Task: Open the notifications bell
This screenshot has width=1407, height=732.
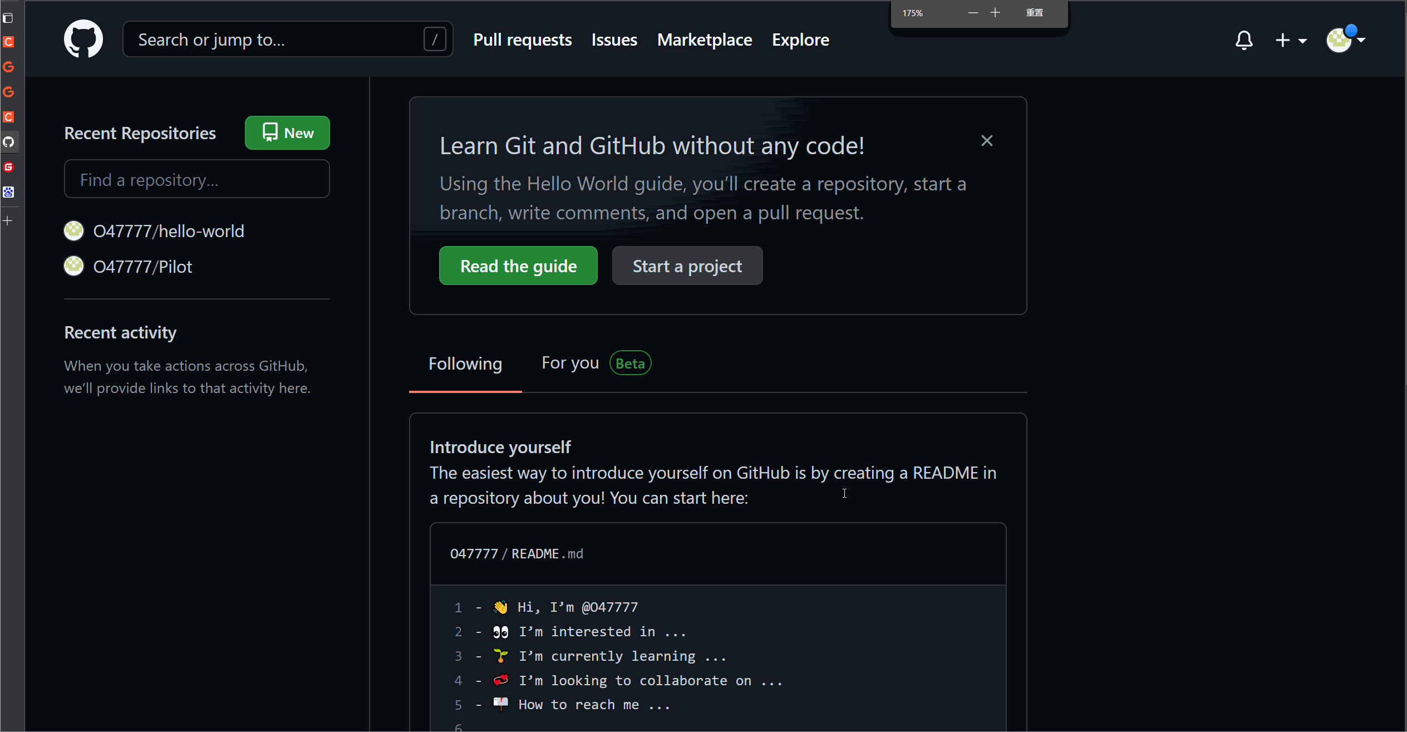Action: point(1244,40)
